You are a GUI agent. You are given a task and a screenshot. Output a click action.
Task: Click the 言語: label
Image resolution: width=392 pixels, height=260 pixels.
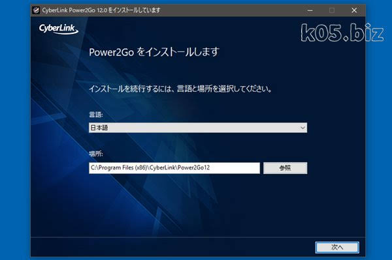96,115
